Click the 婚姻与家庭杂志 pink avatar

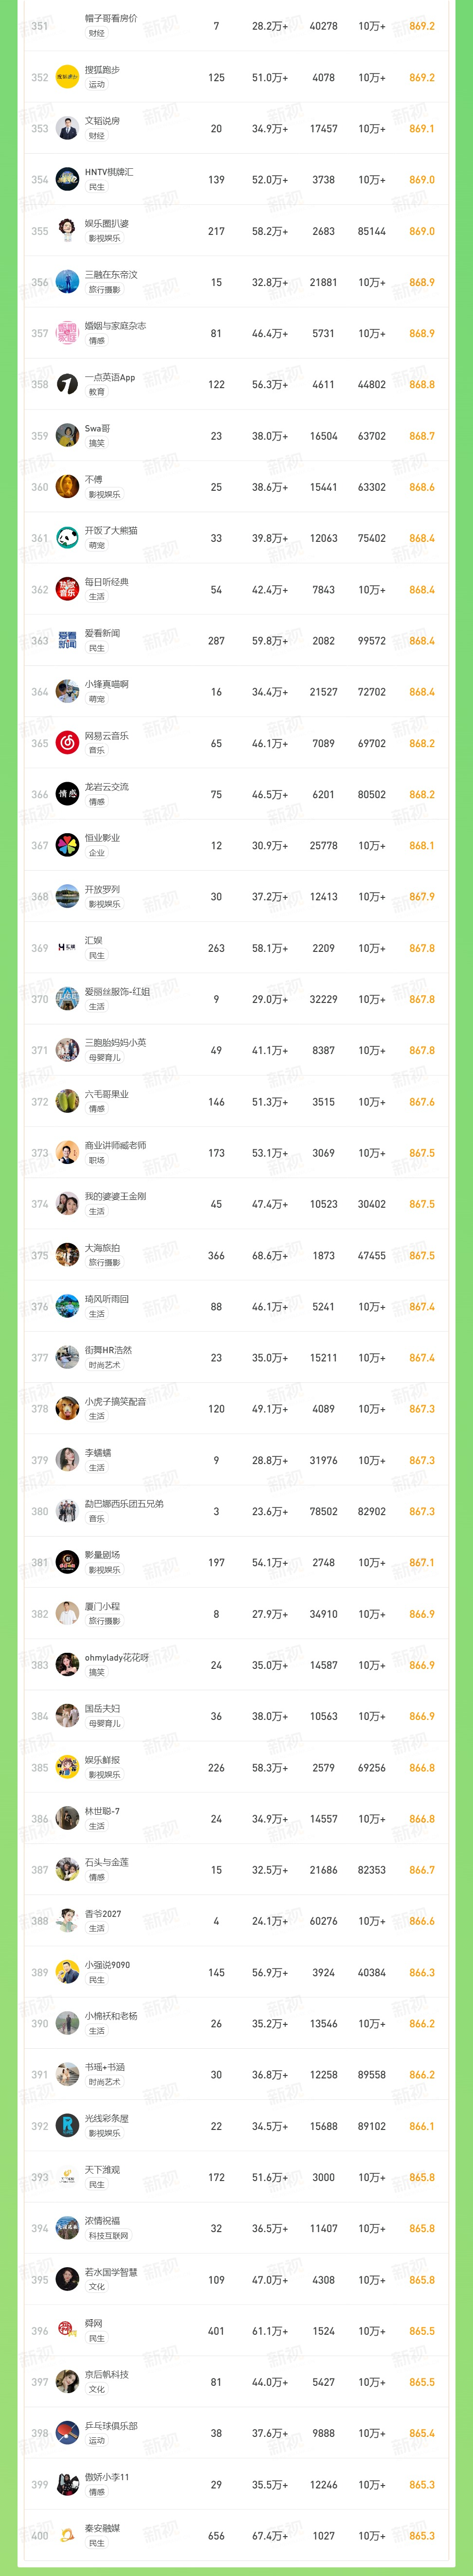point(67,333)
